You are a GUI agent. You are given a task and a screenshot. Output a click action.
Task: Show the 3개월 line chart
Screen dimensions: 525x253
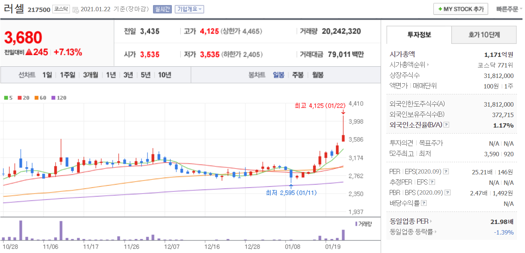pos(90,75)
